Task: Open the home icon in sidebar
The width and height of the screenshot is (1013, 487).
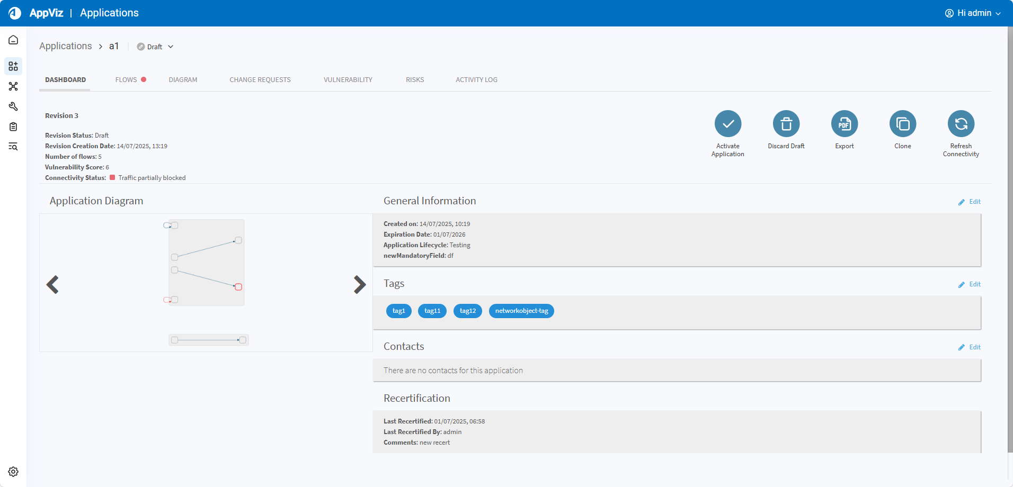Action: pyautogui.click(x=13, y=40)
